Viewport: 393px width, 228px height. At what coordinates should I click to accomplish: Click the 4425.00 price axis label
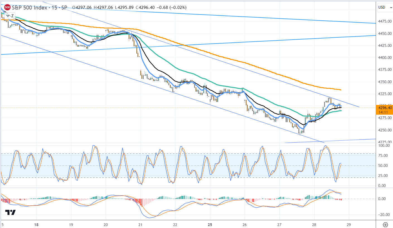click(x=385, y=45)
